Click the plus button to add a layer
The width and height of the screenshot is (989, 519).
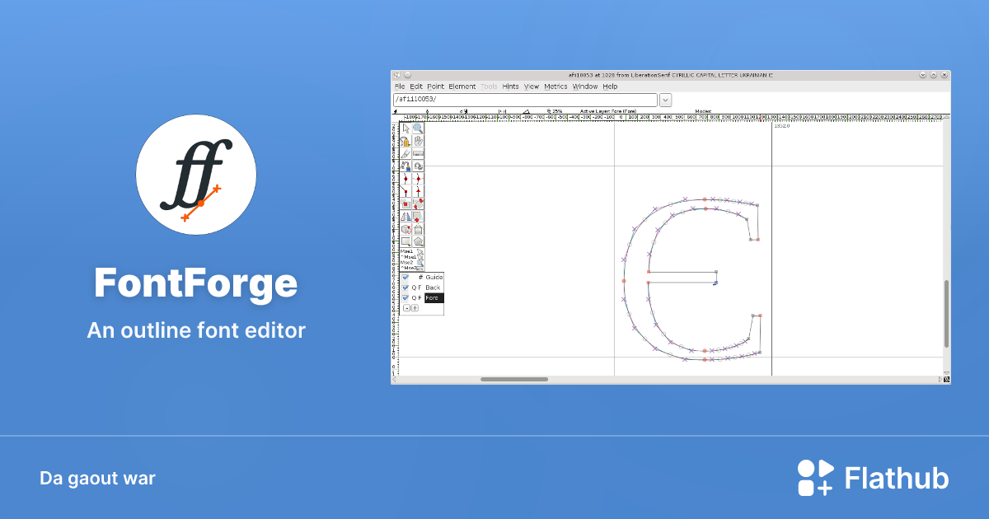click(x=415, y=308)
